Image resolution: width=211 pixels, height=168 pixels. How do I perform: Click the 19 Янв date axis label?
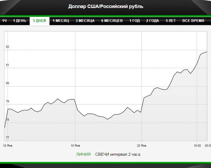point(75,145)
